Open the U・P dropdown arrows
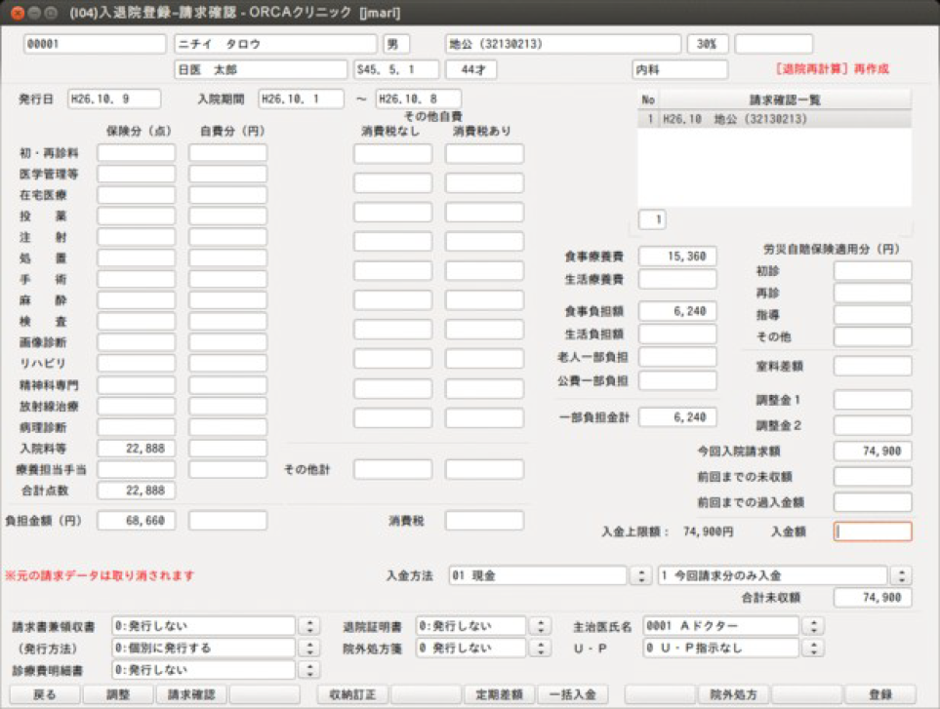Image resolution: width=940 pixels, height=709 pixels. point(813,648)
